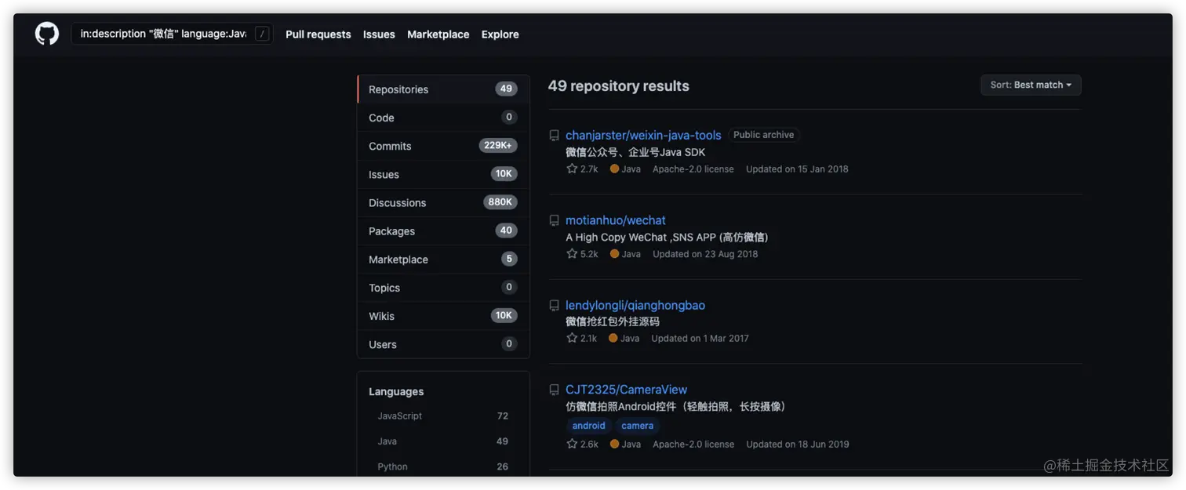Image resolution: width=1186 pixels, height=490 pixels.
Task: Click repo icon beside lendylongli/qianghongbao
Action: tap(555, 306)
